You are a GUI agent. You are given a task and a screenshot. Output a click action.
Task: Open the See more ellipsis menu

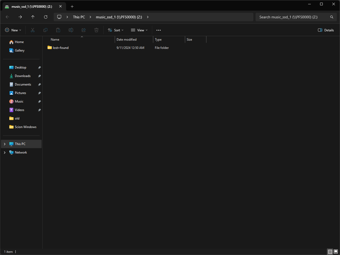pyautogui.click(x=159, y=30)
